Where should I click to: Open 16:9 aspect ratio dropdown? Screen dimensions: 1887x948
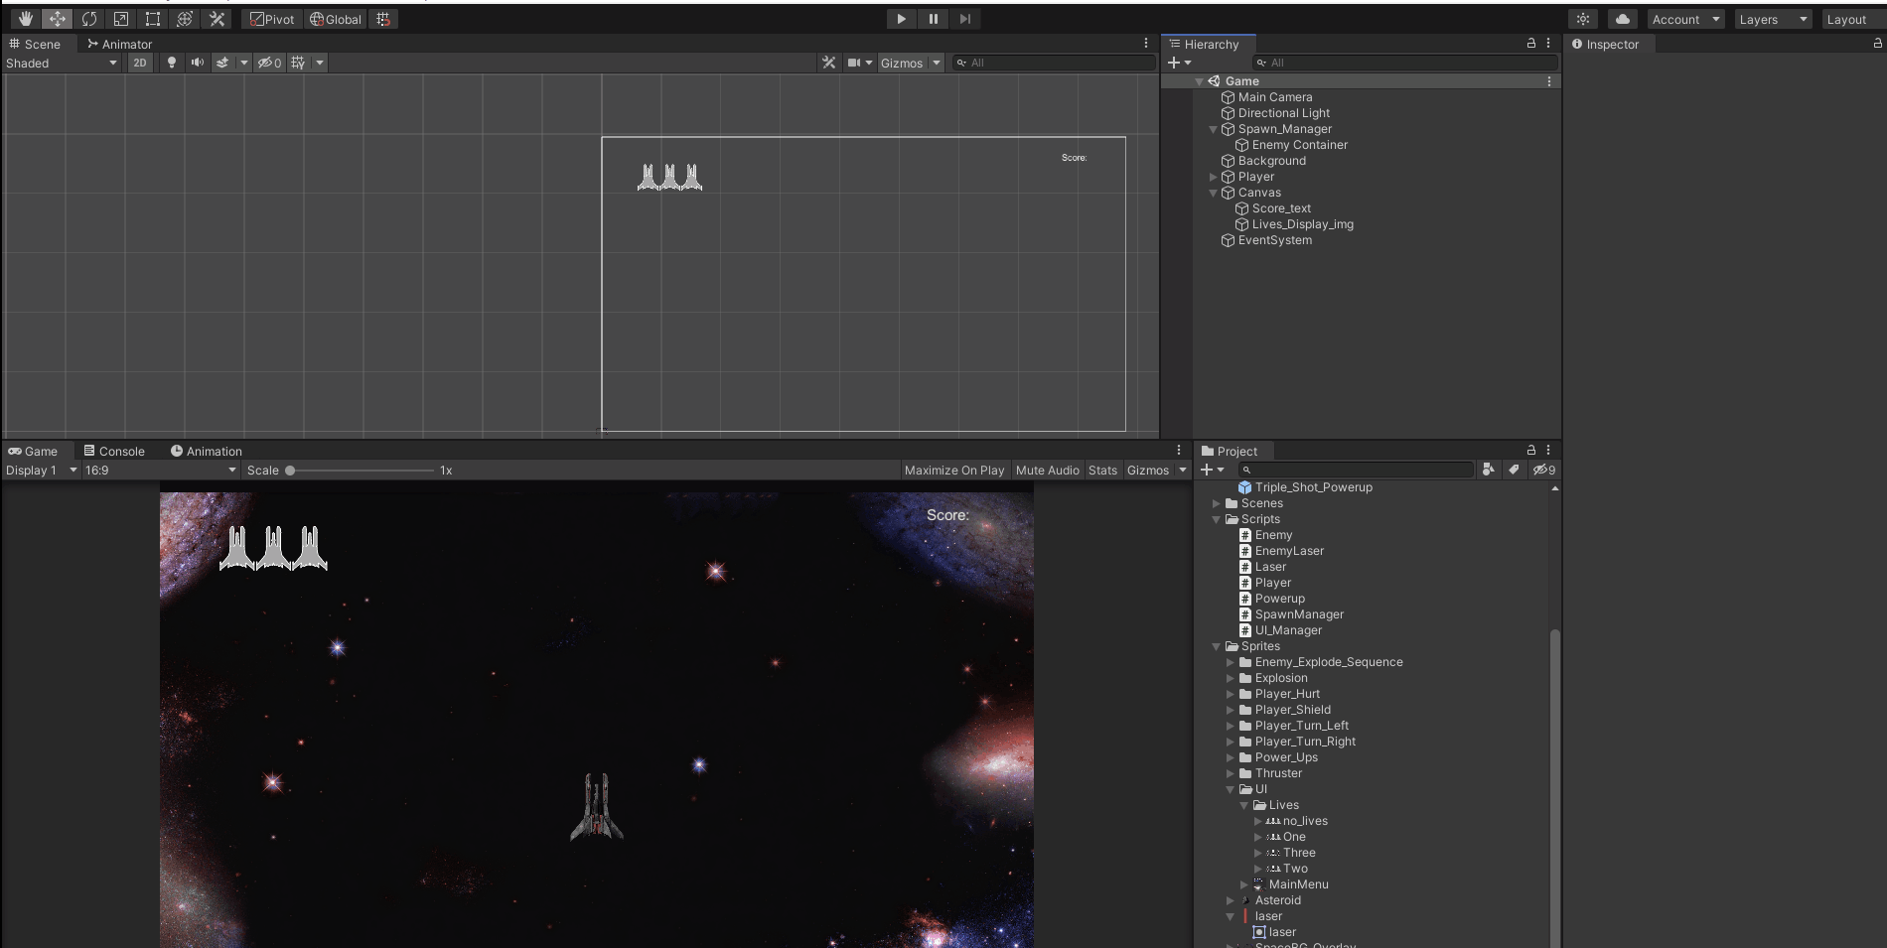click(x=161, y=470)
